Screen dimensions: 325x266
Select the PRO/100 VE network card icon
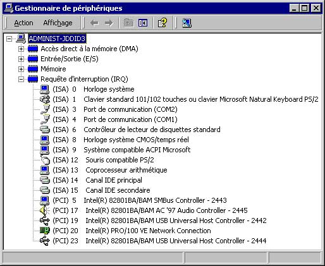click(x=45, y=231)
